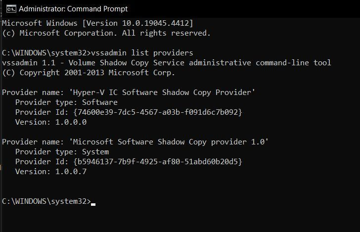Image resolution: width=360 pixels, height=232 pixels.
Task: Click the 'Provider type: System' line
Action: [62, 152]
